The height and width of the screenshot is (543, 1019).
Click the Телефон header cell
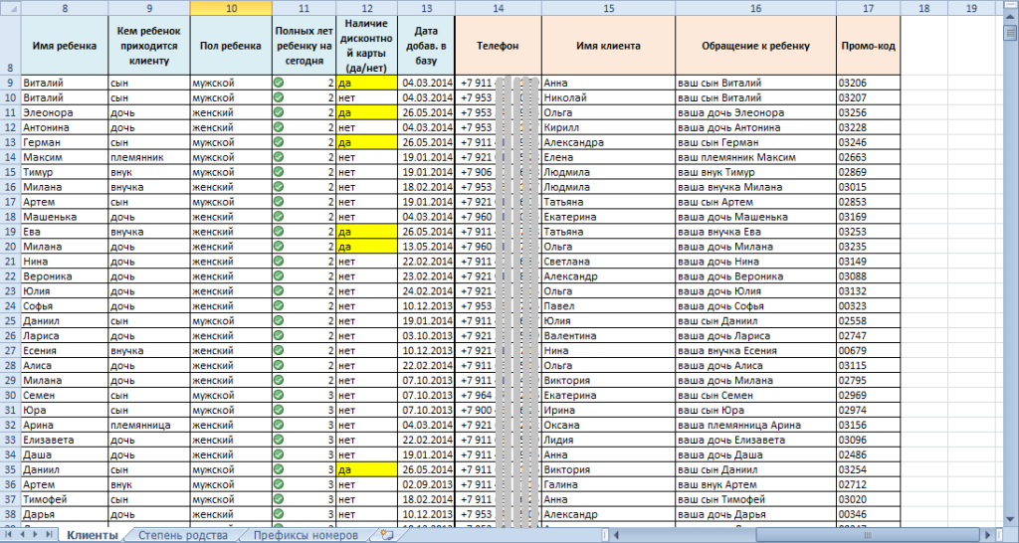click(499, 46)
